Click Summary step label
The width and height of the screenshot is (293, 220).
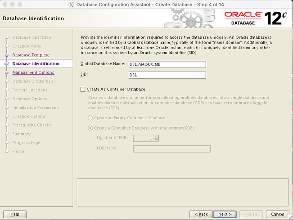[x=21, y=134]
